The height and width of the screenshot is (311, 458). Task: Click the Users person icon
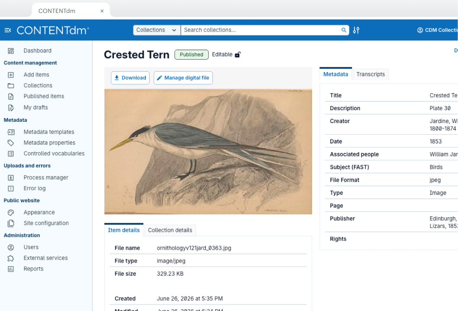coord(11,248)
